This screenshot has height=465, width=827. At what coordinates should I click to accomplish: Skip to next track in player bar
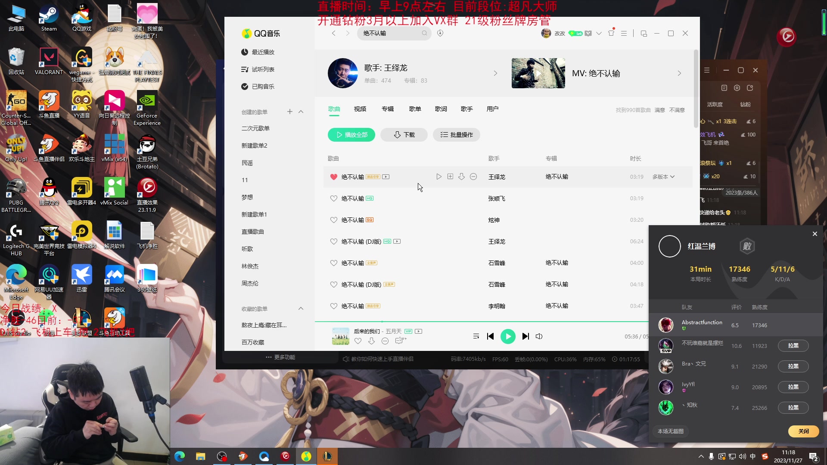(x=525, y=336)
